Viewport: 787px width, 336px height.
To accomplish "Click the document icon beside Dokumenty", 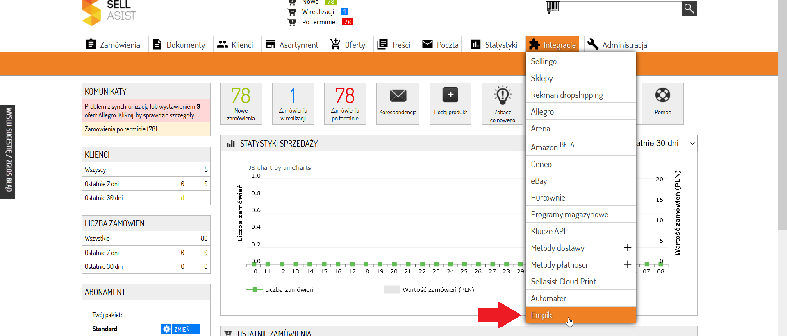I will coord(157,44).
